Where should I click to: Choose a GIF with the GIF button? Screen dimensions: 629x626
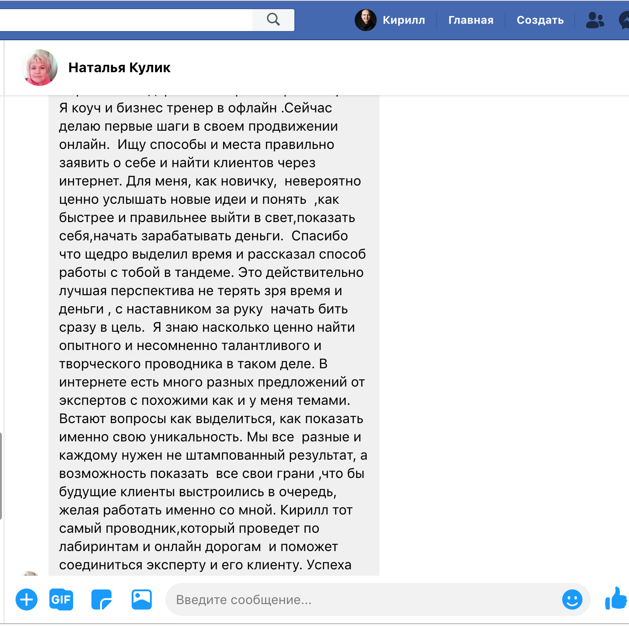pyautogui.click(x=61, y=599)
